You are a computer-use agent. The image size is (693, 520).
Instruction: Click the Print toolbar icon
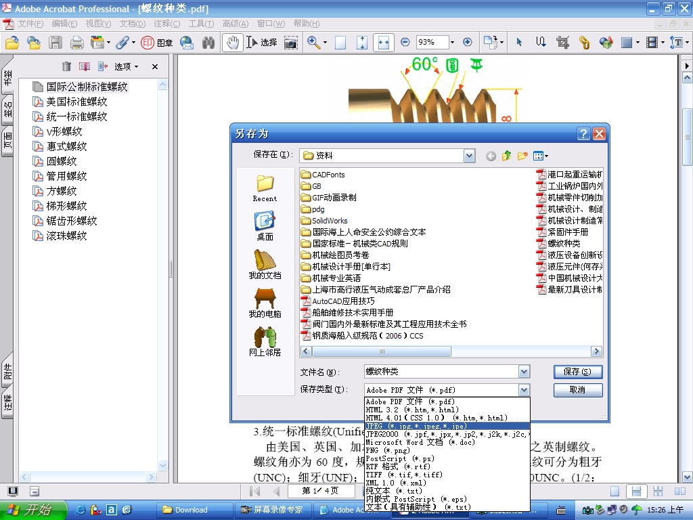pos(77,43)
